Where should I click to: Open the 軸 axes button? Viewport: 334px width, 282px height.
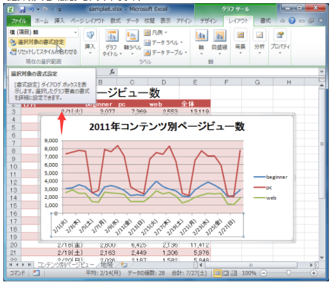(x=201, y=42)
